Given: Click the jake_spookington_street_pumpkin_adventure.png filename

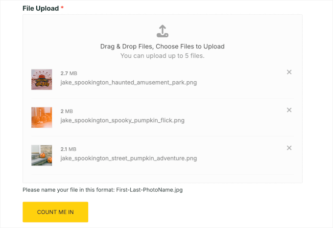Looking at the screenshot, I should [128, 158].
